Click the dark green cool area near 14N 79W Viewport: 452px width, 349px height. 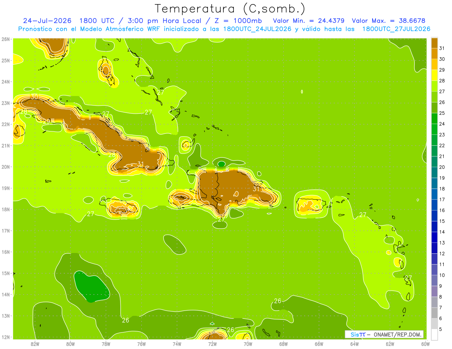91,287
